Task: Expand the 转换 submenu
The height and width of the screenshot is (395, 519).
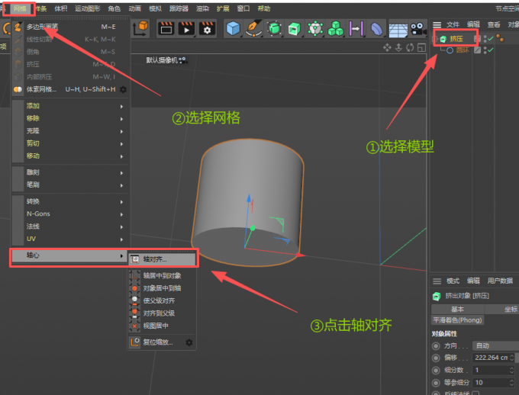Action: coord(70,201)
